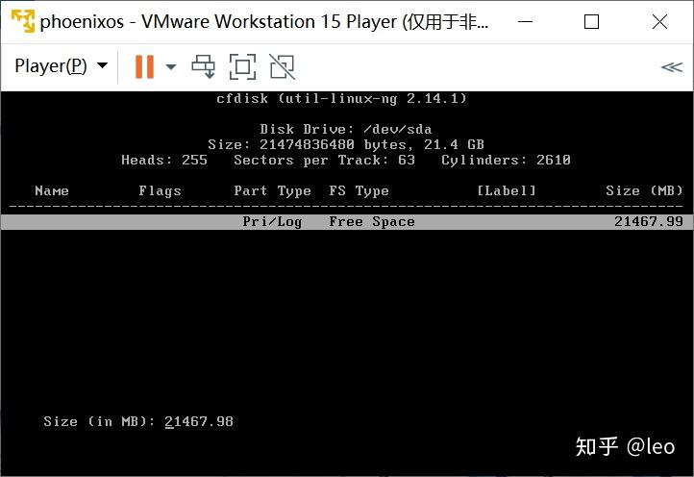The height and width of the screenshot is (477, 694).
Task: Expand the power options dropdown arrow
Action: pyautogui.click(x=171, y=67)
